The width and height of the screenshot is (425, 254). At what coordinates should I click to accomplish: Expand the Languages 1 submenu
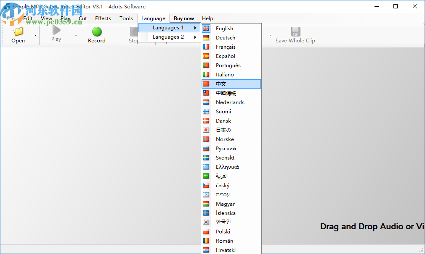point(170,28)
